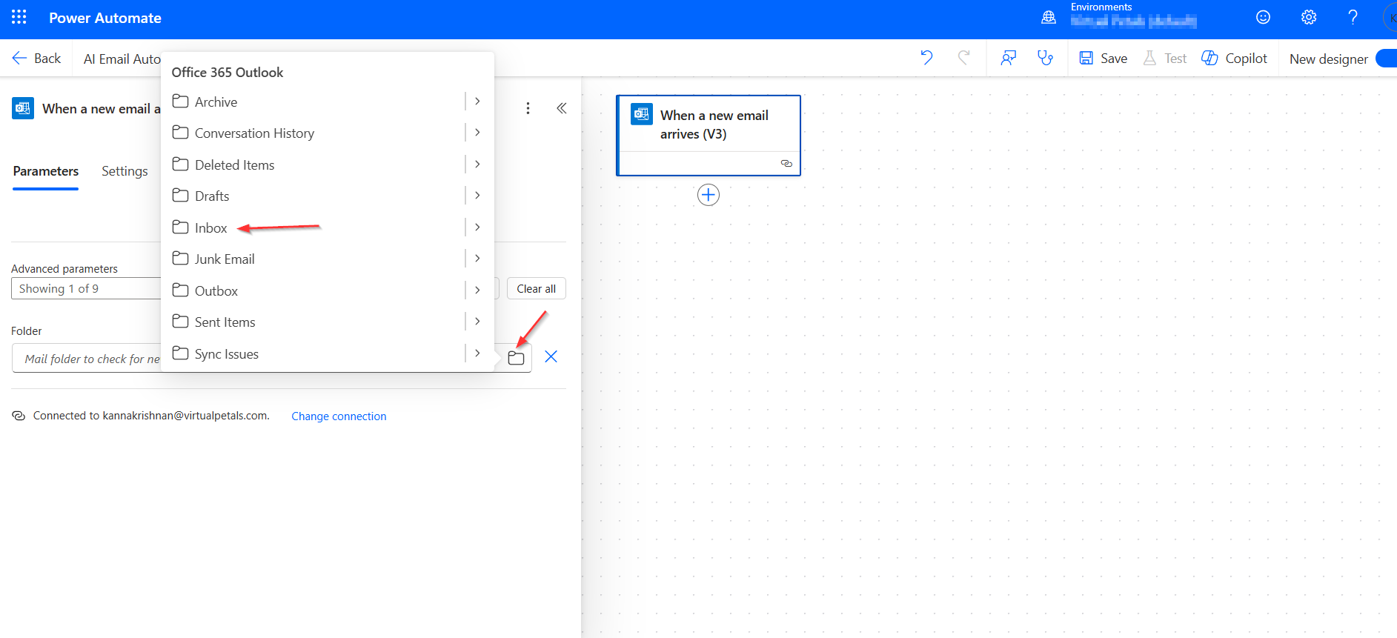
Task: Open the feedback smiley icon
Action: 1264,17
